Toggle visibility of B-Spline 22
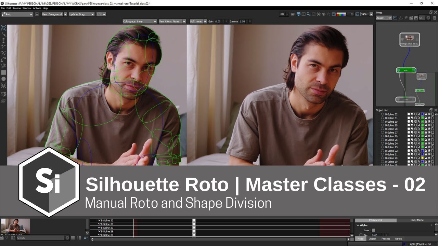Viewport: 438px width, 246px height. (429, 151)
